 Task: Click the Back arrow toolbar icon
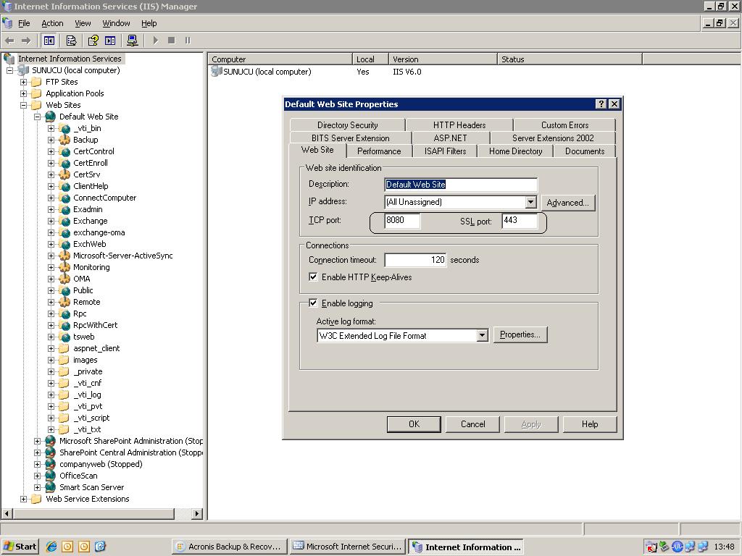(x=9, y=41)
